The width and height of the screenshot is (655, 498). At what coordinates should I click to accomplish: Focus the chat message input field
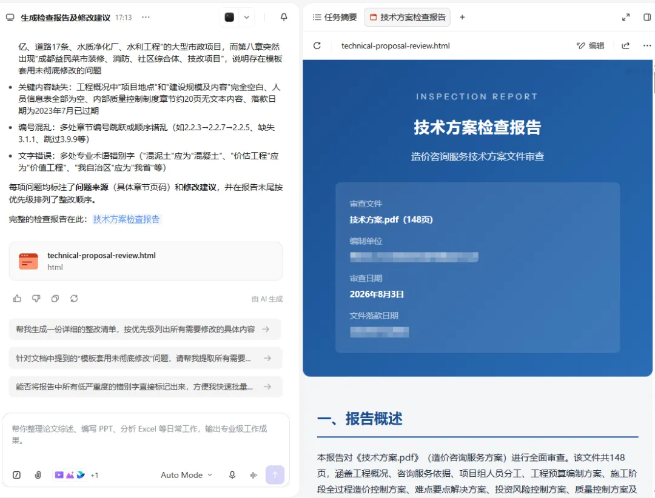tap(146, 434)
